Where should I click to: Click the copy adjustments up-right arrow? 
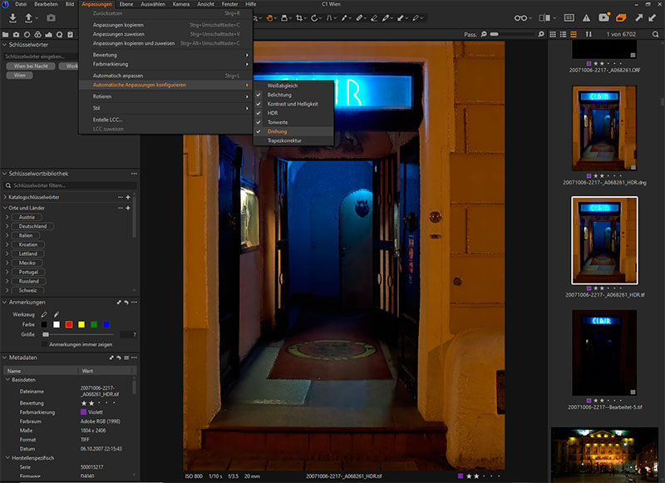pos(638,17)
